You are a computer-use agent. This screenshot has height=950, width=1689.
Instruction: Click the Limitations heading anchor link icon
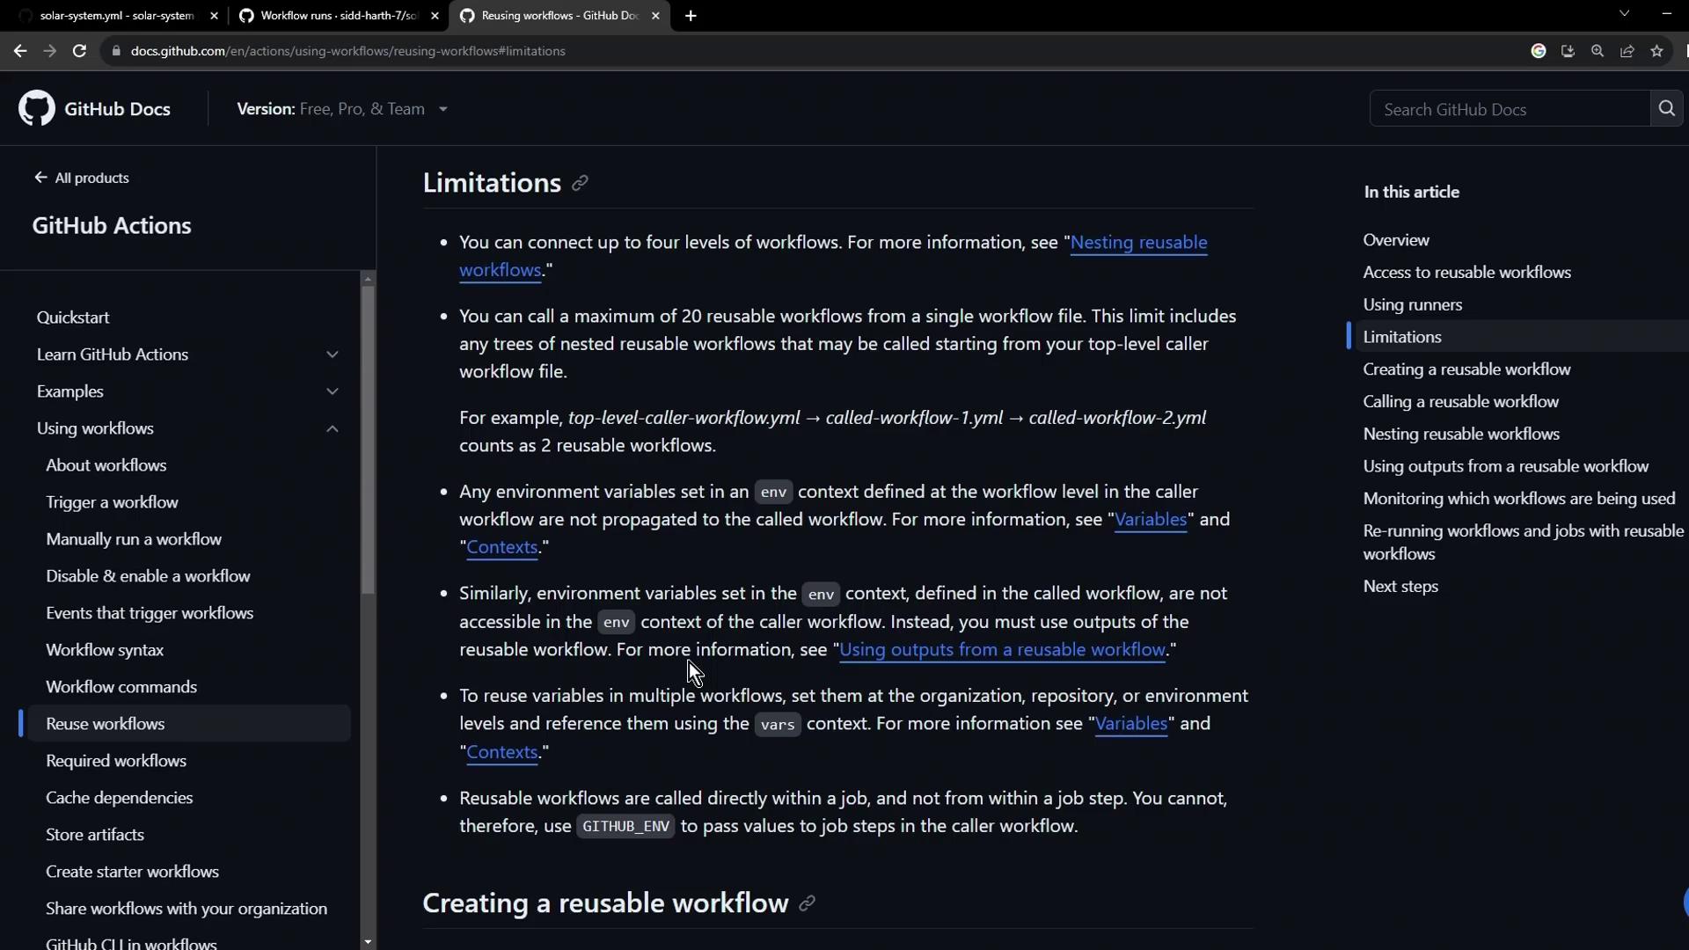point(580,183)
